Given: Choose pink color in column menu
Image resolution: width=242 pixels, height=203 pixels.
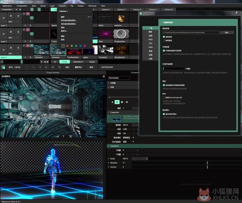Looking at the screenshot, I should pos(85,46).
